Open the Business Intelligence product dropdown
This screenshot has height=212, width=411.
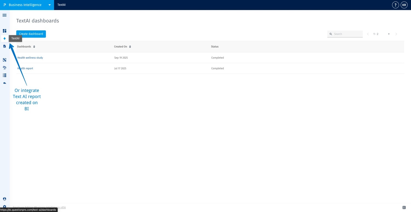(x=50, y=5)
